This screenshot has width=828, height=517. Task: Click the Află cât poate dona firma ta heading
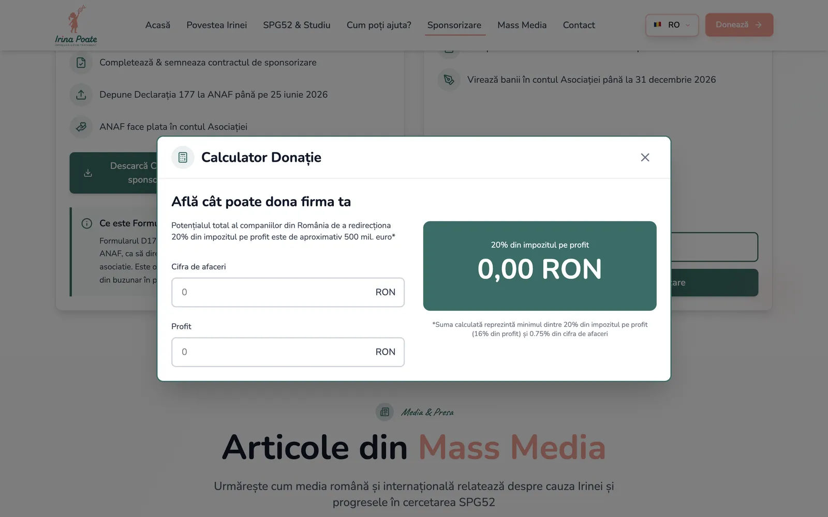261,202
